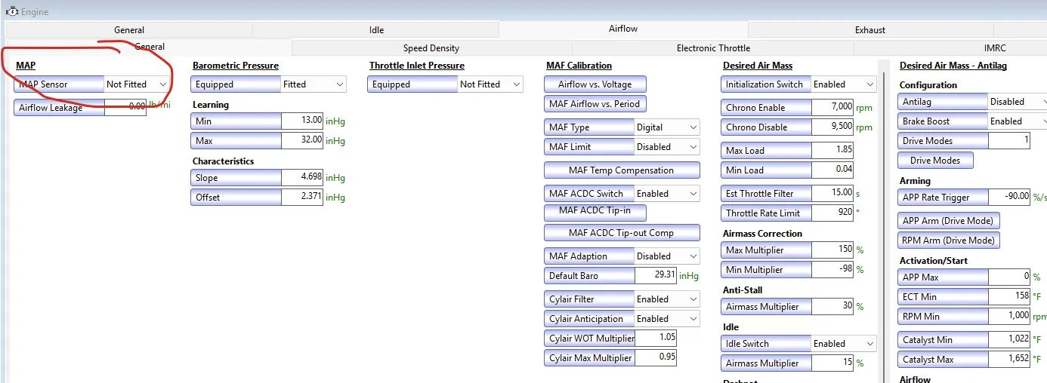Edit the Max Load value 1.85
The height and width of the screenshot is (383, 1047).
click(x=832, y=151)
